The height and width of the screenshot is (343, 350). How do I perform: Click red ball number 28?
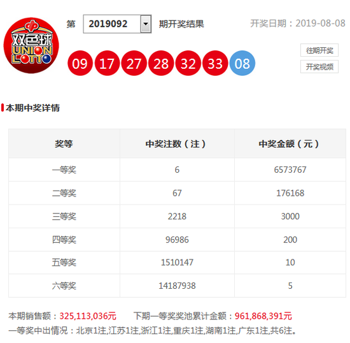[161, 63]
